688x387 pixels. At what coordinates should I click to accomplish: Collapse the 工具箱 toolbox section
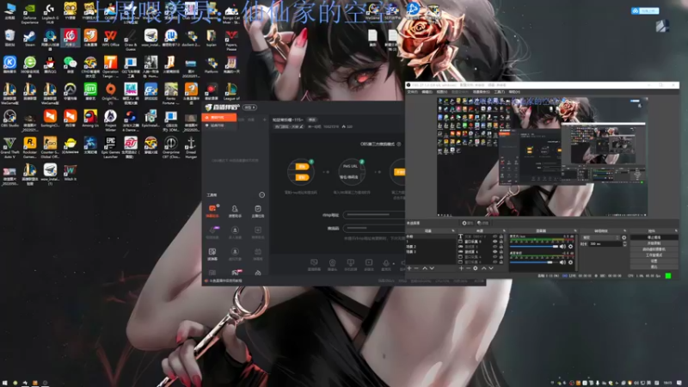262,195
